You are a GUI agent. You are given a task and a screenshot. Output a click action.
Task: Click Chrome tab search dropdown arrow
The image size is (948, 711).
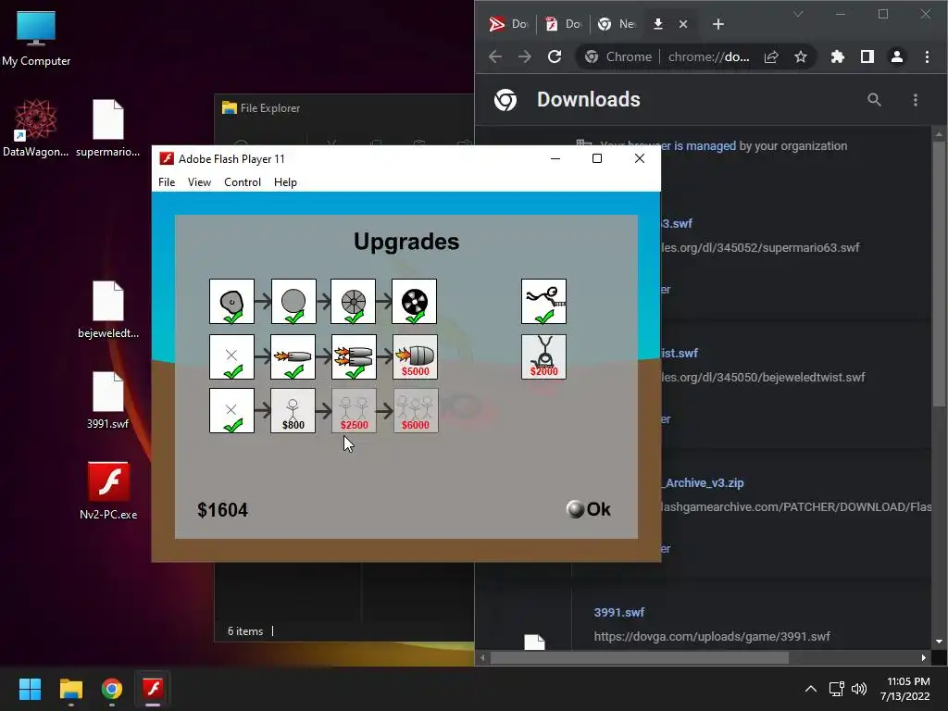798,14
